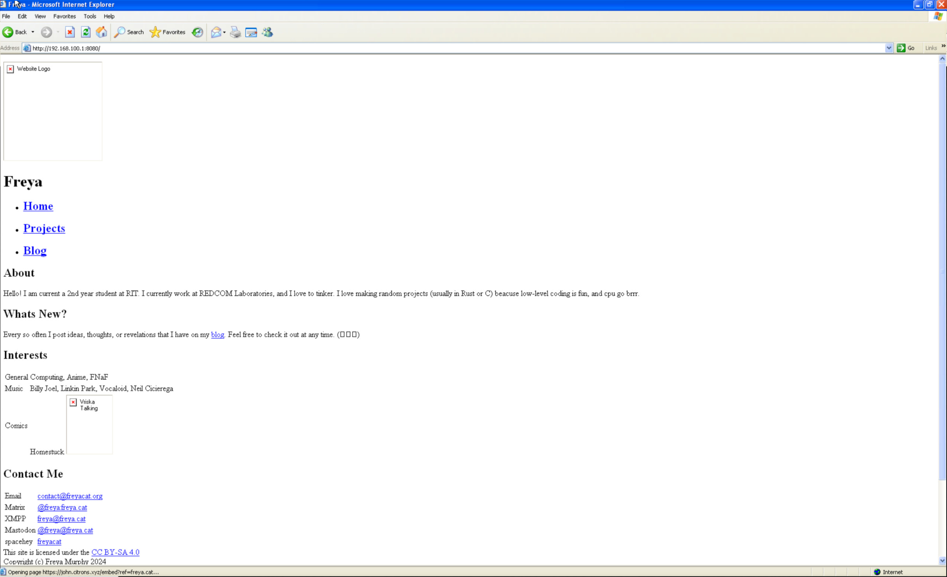
Task: Click the Search magnifier button
Action: click(x=129, y=32)
